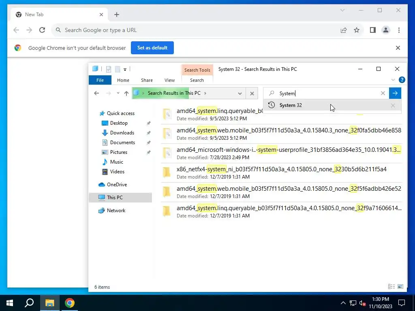Screen dimensions: 415x311
Task: Click into the Explorer search box
Action: tap(325, 94)
